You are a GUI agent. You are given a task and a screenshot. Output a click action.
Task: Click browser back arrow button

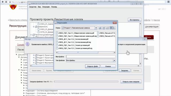[3, 2]
